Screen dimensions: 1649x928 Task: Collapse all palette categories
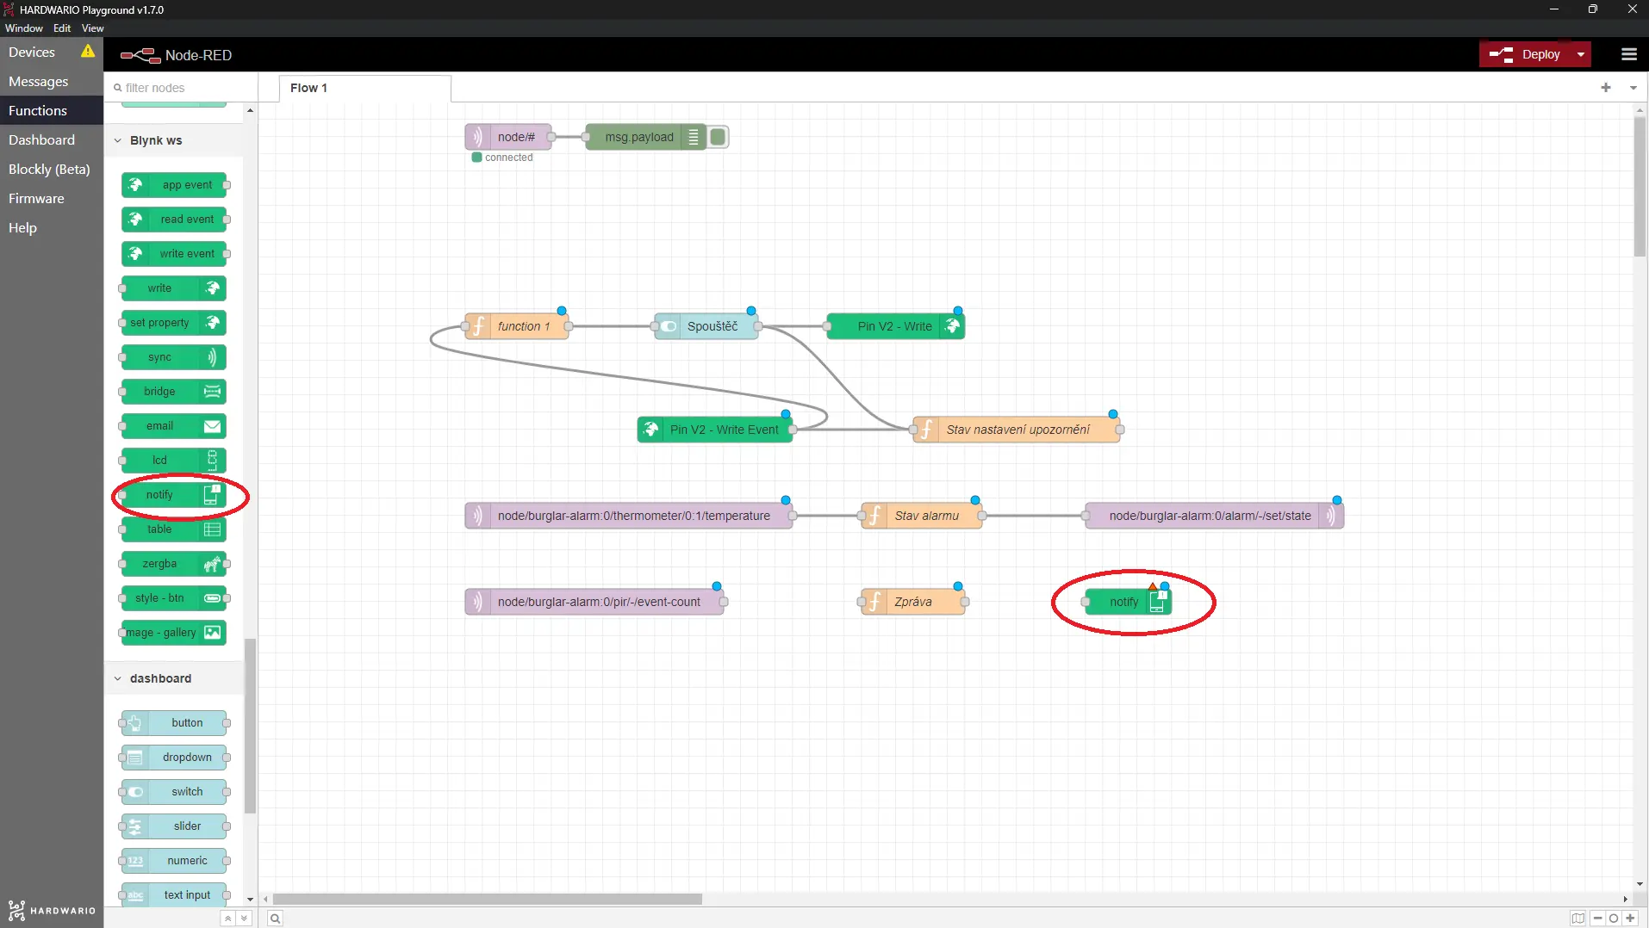(x=227, y=919)
